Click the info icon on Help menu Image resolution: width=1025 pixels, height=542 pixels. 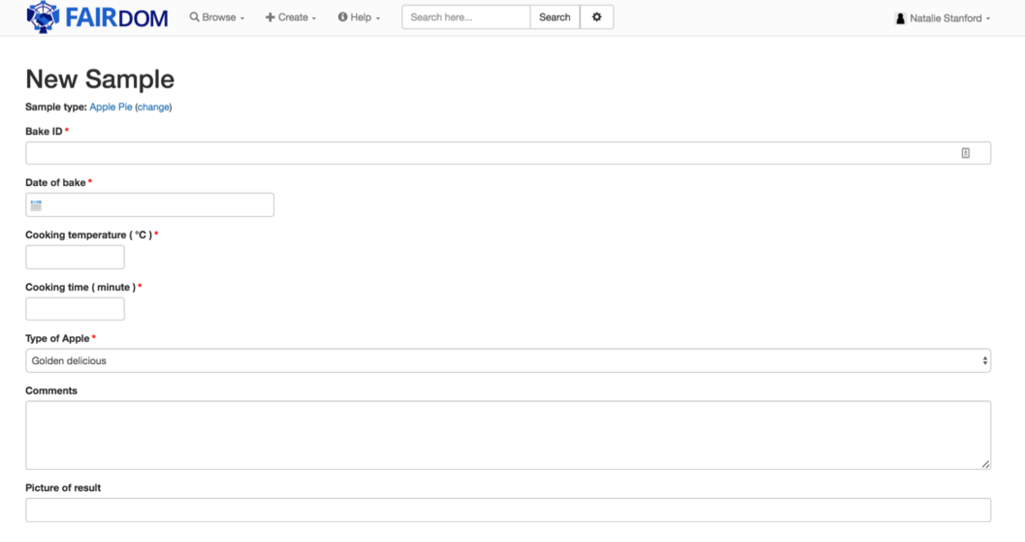[342, 17]
